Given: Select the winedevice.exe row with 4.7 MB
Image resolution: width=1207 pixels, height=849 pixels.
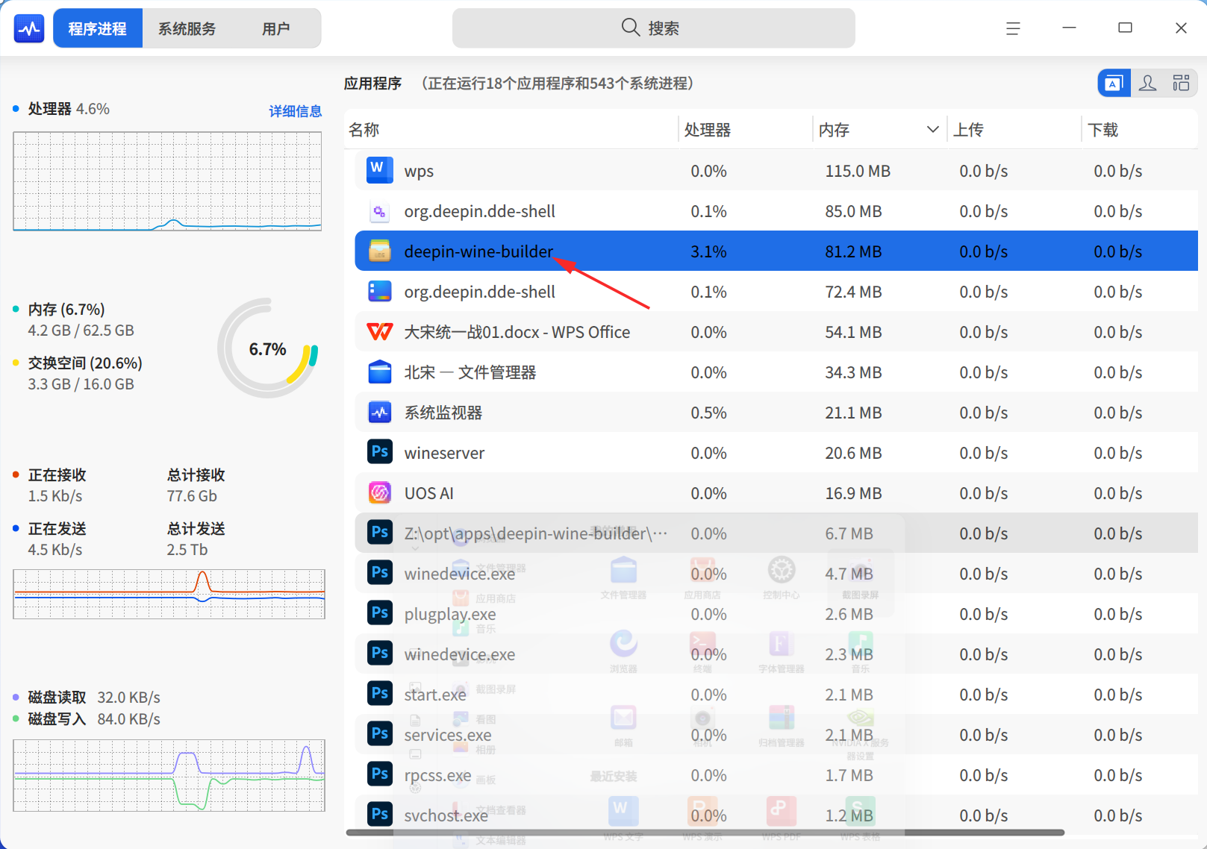Looking at the screenshot, I should click(776, 574).
